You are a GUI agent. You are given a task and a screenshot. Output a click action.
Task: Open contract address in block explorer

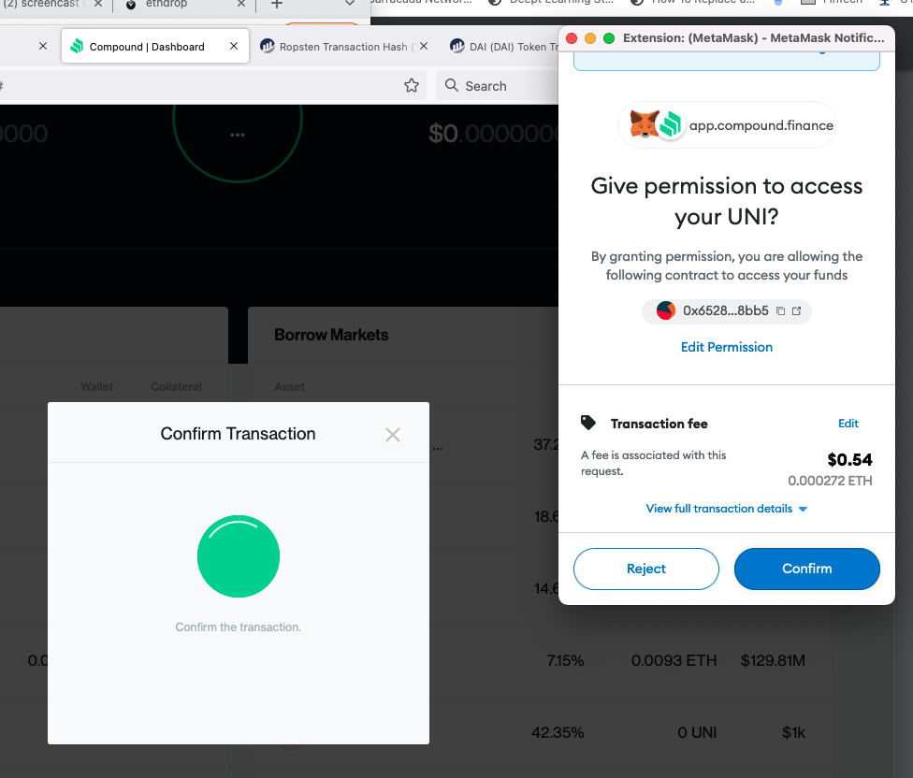[797, 310]
